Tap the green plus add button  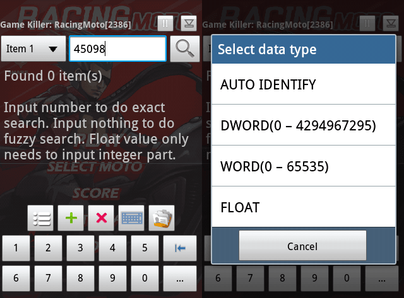pos(71,218)
